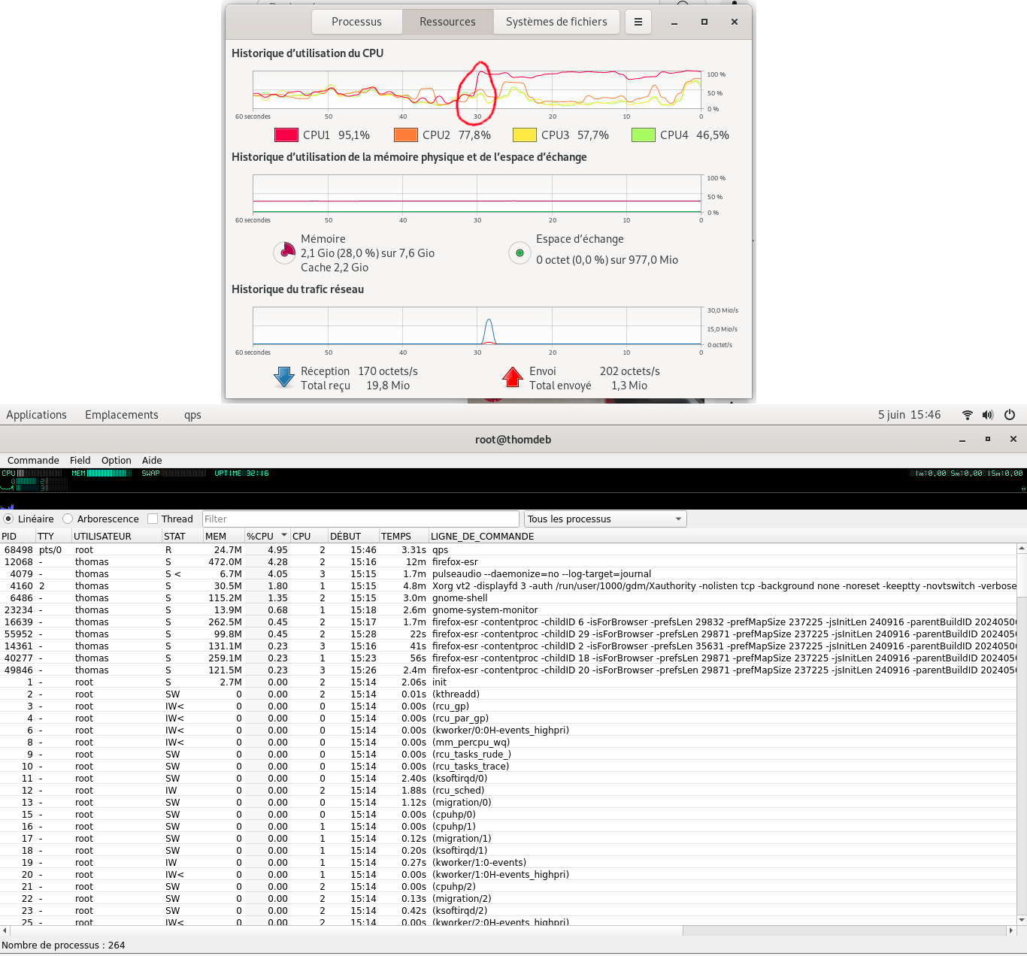Select the Linéaire radio button

click(8, 519)
